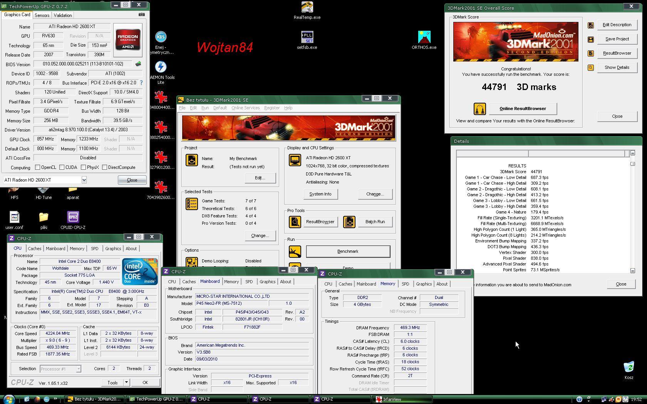
Task: Click the 3DMark Score value 44791 in Details
Action: coord(536,172)
